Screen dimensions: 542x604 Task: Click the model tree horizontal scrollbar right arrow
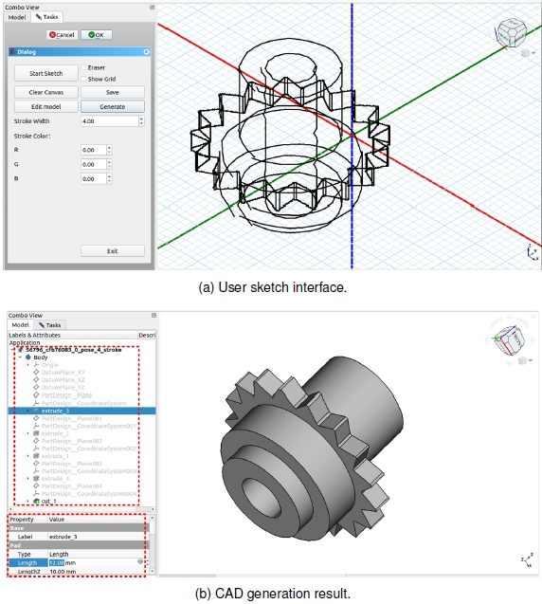pos(154,509)
